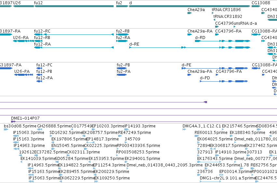
Task: Click the fu12-PA protein label
Action: [45, 78]
